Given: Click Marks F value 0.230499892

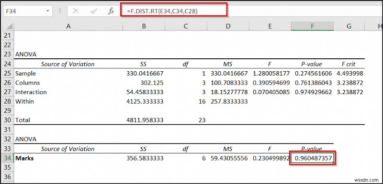Looking at the screenshot, I should (271, 158).
